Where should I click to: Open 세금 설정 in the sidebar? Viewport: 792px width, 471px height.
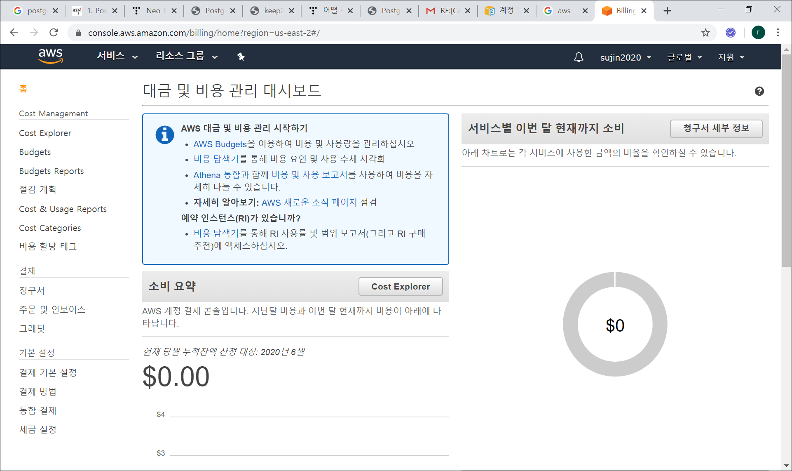38,429
